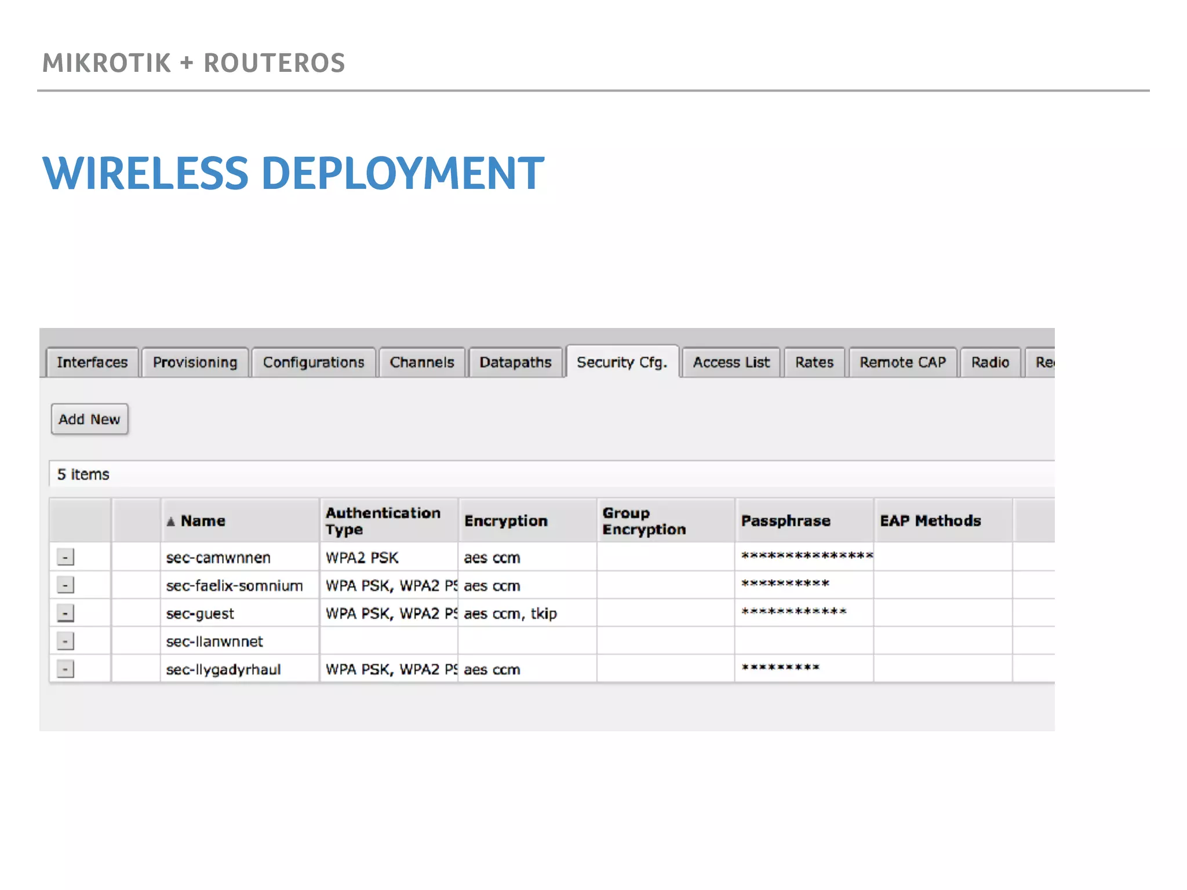
Task: Click the Group Encryption column header
Action: coord(666,520)
